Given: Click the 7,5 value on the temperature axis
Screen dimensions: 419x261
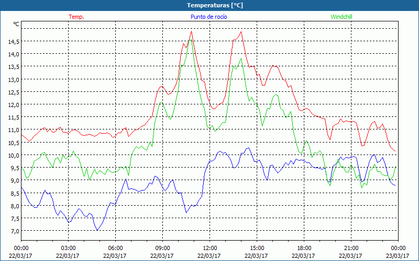Looking at the screenshot, I should click(x=15, y=218).
